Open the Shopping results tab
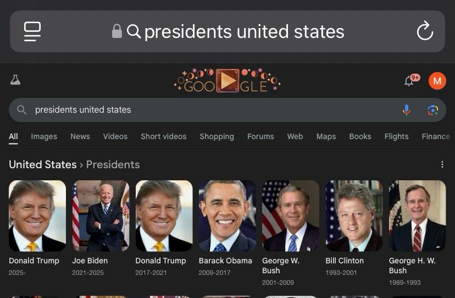 tap(217, 136)
